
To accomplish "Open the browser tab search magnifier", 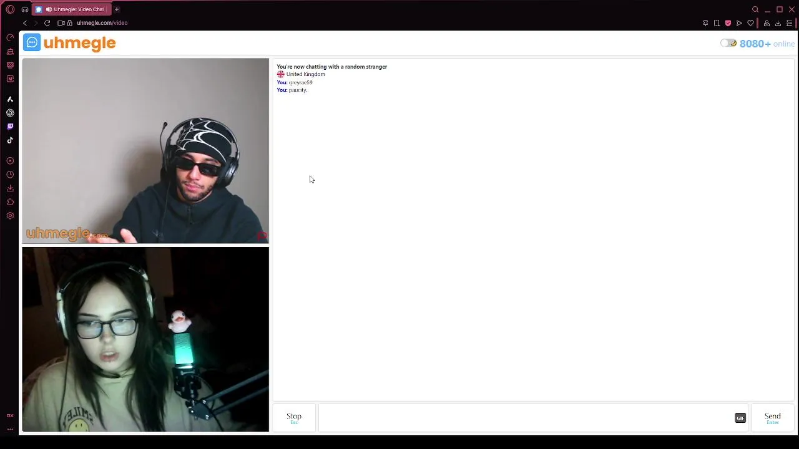I will [x=755, y=9].
